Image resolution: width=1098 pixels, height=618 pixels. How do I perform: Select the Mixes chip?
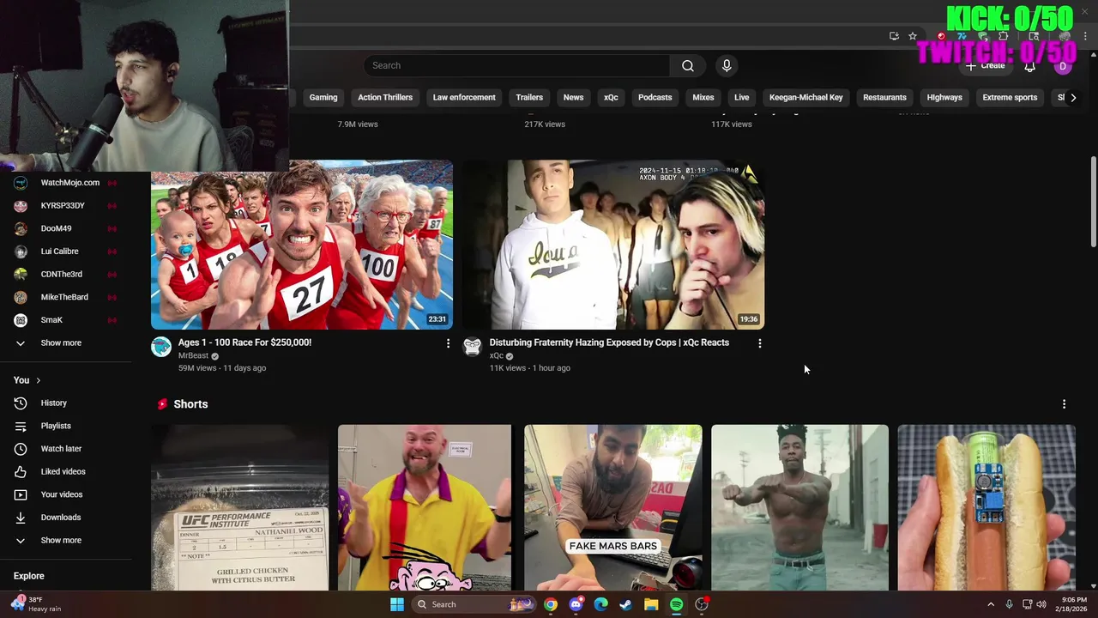[703, 98]
